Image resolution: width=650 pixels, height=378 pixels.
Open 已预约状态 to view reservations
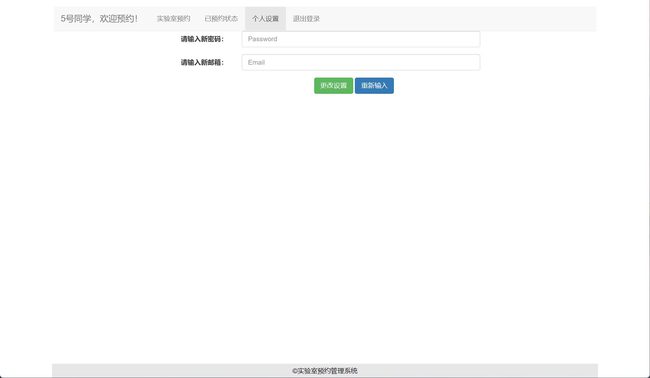(222, 18)
